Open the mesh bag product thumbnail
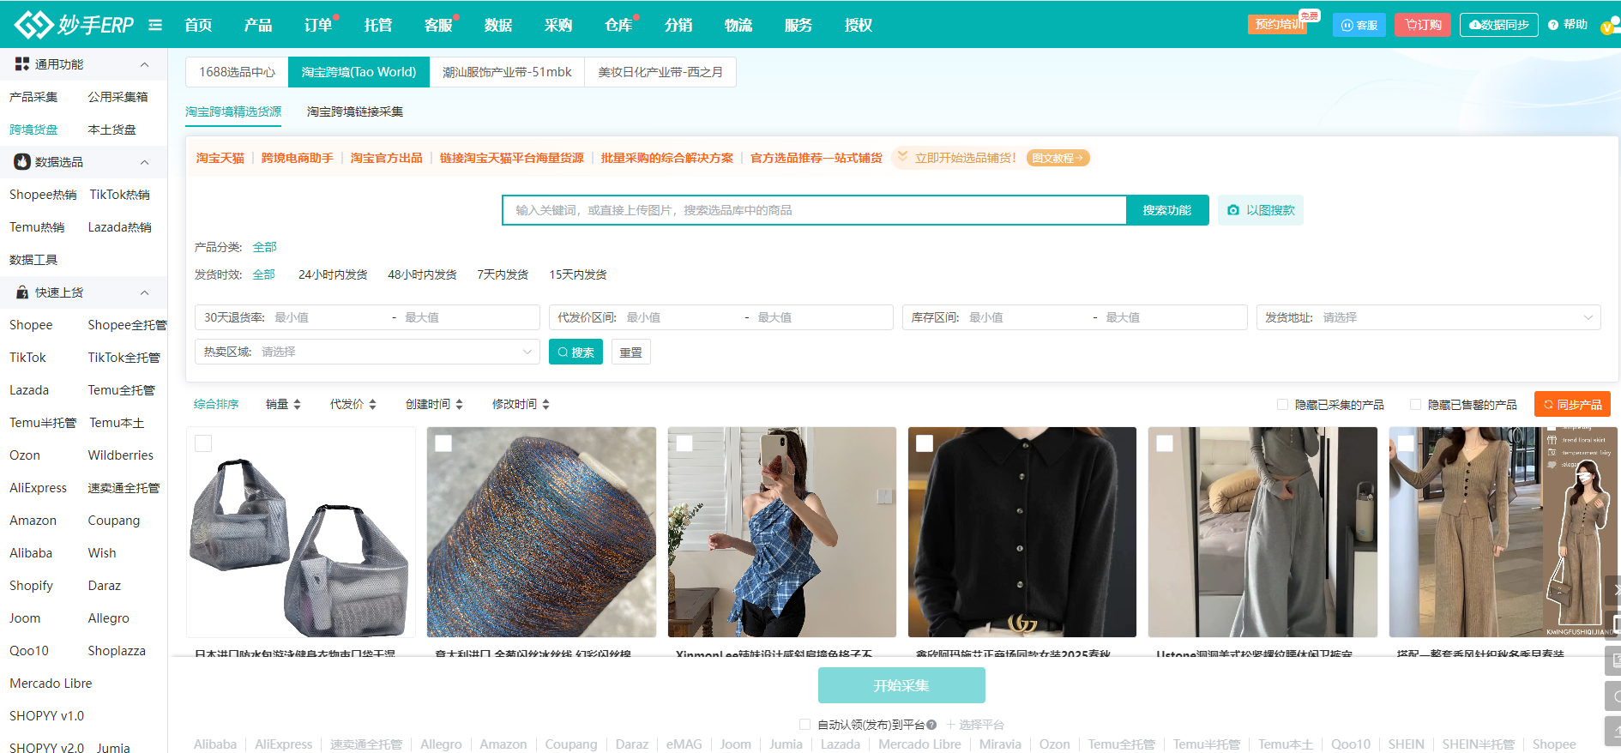The width and height of the screenshot is (1621, 753). click(301, 532)
